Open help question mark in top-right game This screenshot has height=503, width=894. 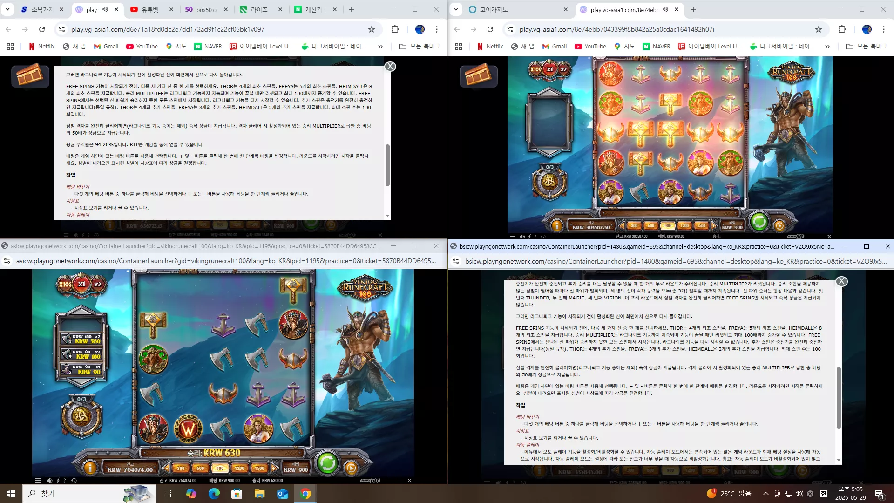(535, 236)
